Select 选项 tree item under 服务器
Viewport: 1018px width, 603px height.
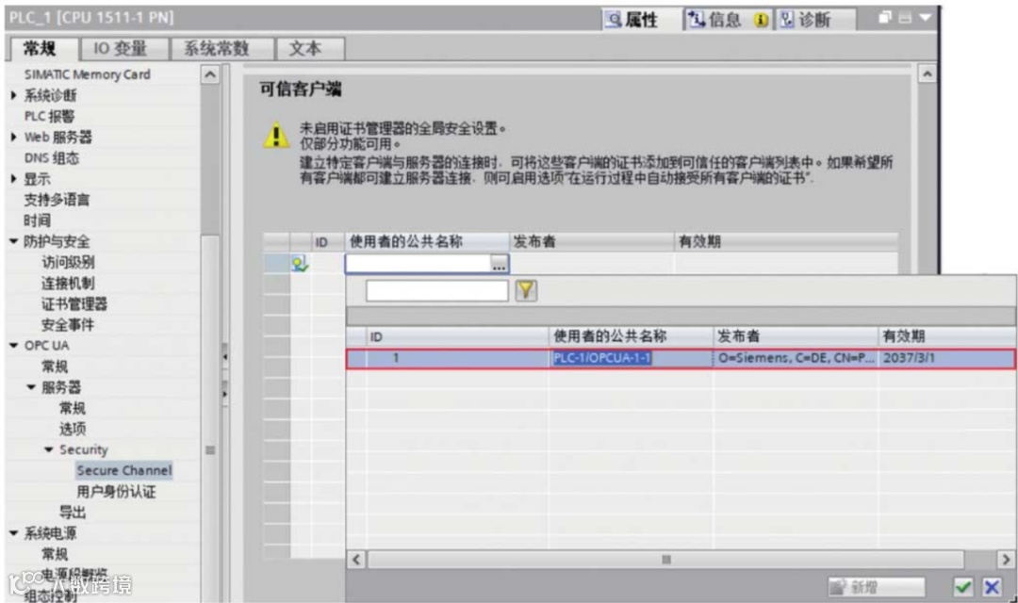72,429
